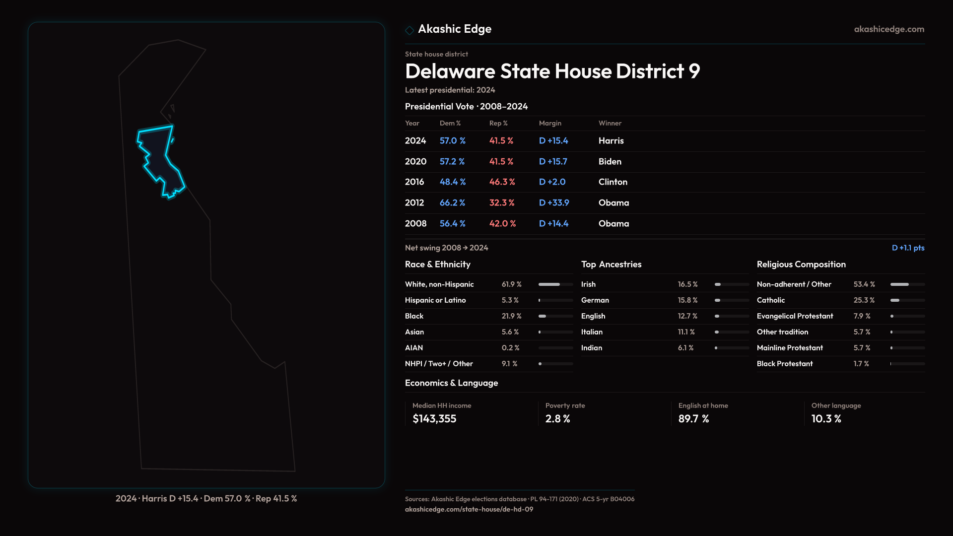Viewport: 953px width, 536px height.
Task: Click the Religious Composition heading
Action: pyautogui.click(x=801, y=265)
